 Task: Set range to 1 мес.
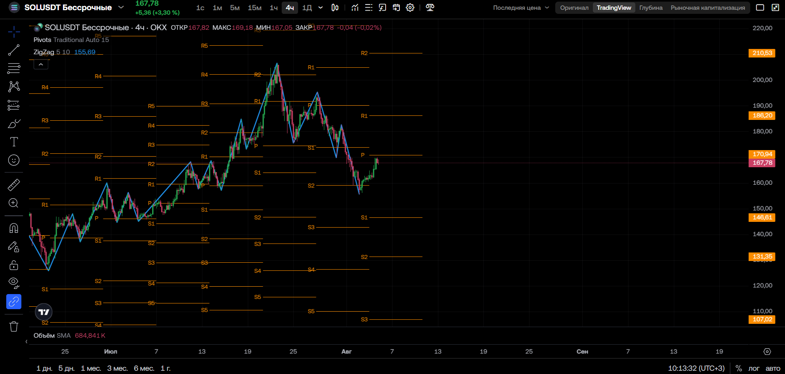[x=91, y=368]
